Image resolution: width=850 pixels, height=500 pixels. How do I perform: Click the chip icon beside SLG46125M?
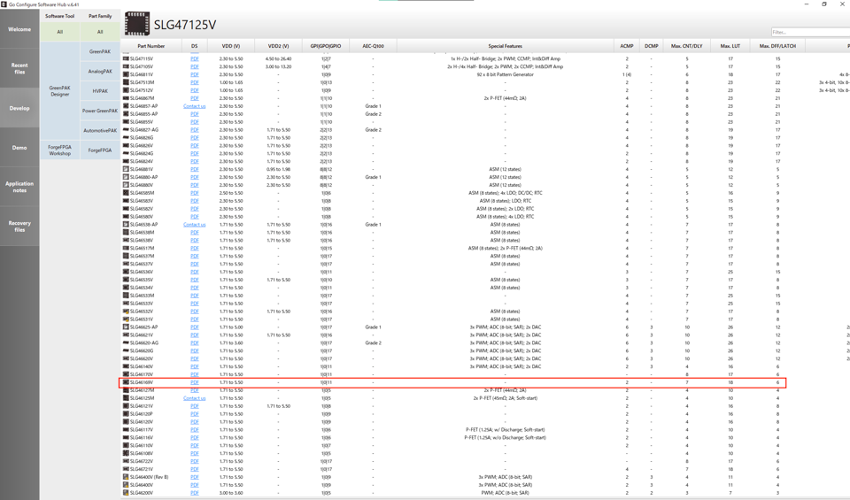126,398
